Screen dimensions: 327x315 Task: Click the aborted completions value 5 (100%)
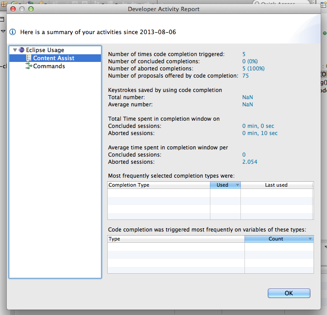point(253,69)
